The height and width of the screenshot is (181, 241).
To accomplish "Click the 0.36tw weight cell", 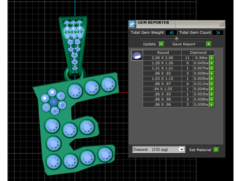I will (x=201, y=58).
